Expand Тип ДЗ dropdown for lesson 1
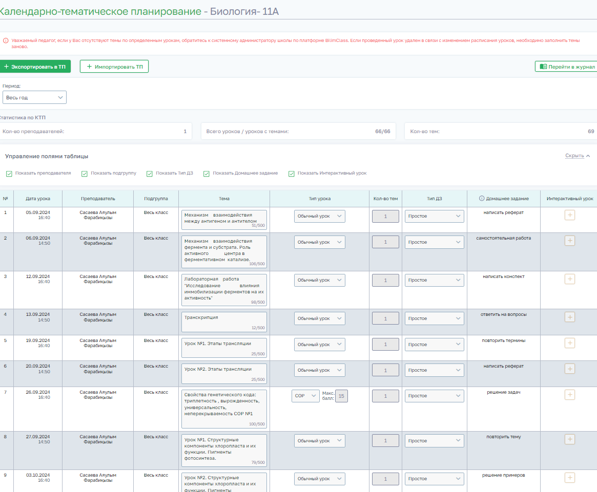 click(x=434, y=216)
